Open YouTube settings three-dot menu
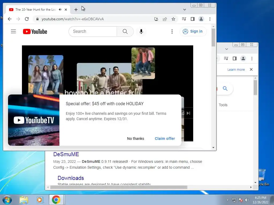 point(172,31)
